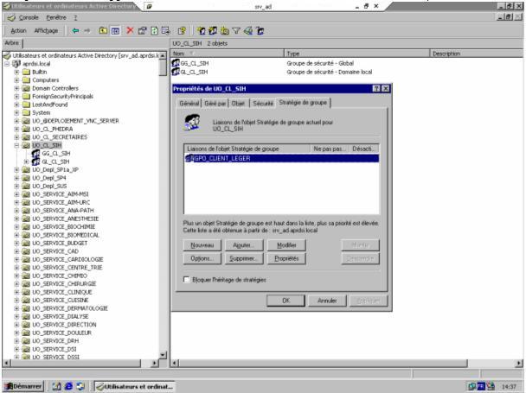526x393 pixels.
Task: Click the GPO_CLIENT_LEGER policy icon
Action: (189, 158)
